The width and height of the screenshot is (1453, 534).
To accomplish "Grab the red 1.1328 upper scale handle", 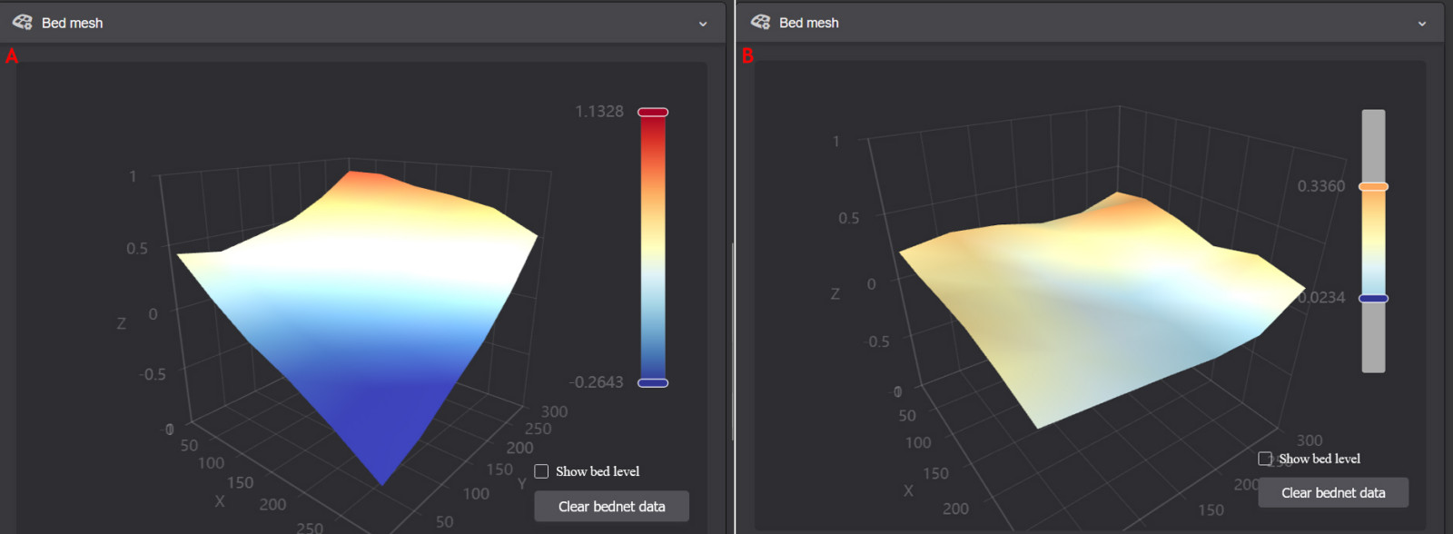I will pos(653,112).
